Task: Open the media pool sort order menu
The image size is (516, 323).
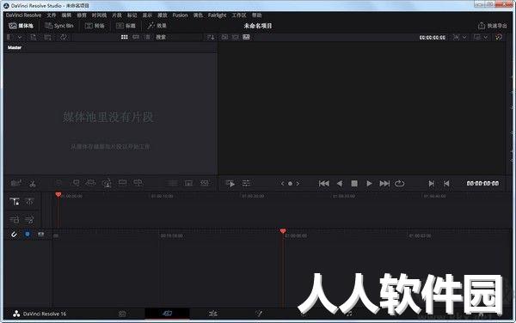Action: point(211,37)
